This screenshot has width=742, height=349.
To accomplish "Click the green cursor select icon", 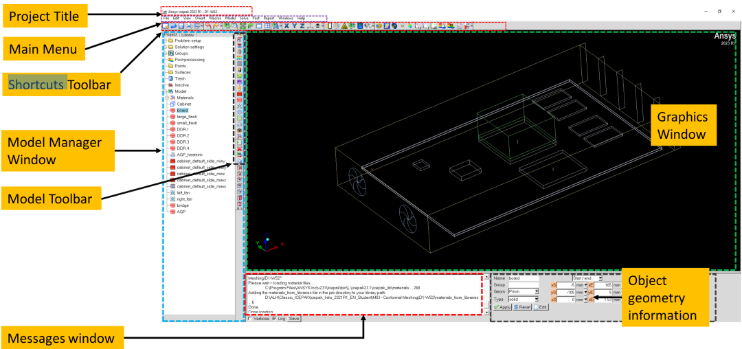I will (409, 26).
